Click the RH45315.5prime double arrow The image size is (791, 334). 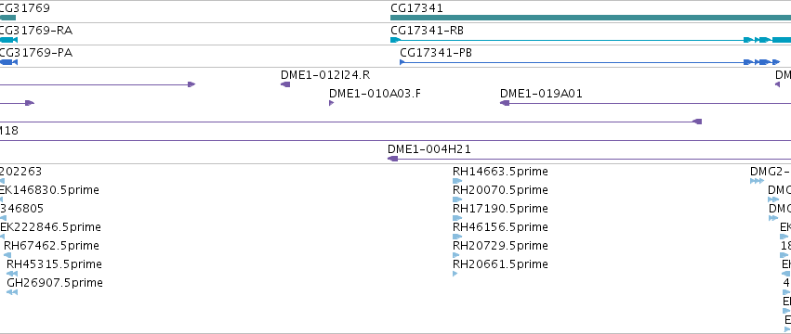[x=12, y=274]
